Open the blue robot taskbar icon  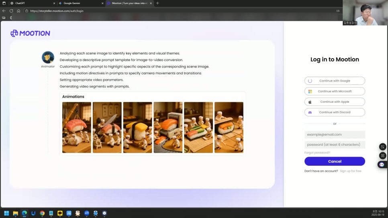(96, 213)
